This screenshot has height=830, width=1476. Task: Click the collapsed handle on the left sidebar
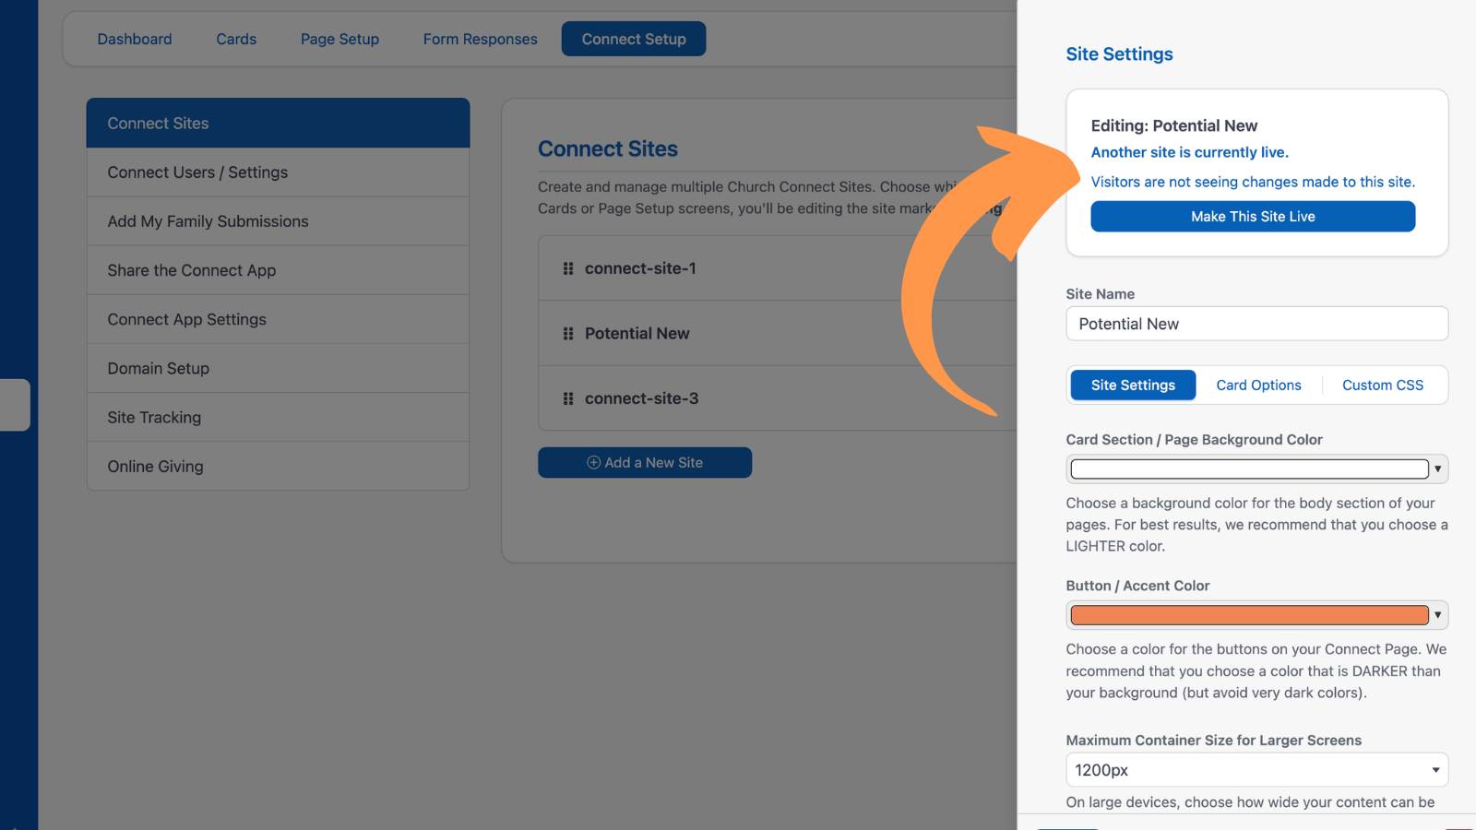(15, 405)
